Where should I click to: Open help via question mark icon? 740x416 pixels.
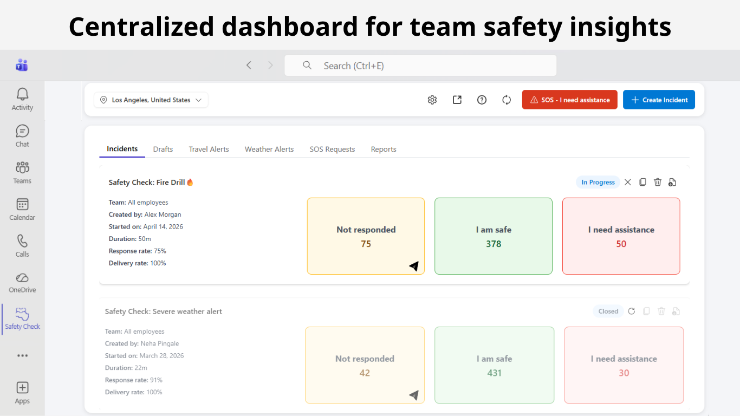[482, 100]
